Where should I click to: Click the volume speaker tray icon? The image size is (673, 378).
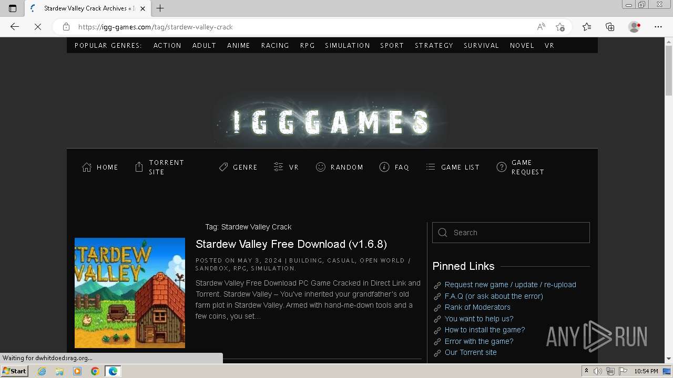pyautogui.click(x=597, y=371)
